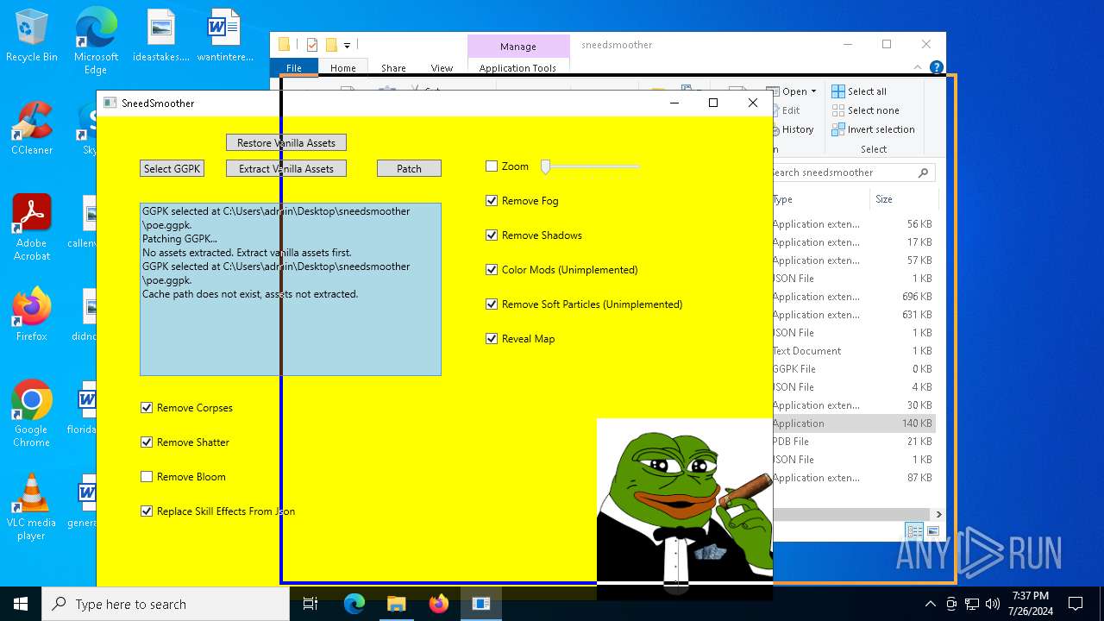Select the wantintere Word document on desktop
1104x621 pixels.
pyautogui.click(x=225, y=35)
